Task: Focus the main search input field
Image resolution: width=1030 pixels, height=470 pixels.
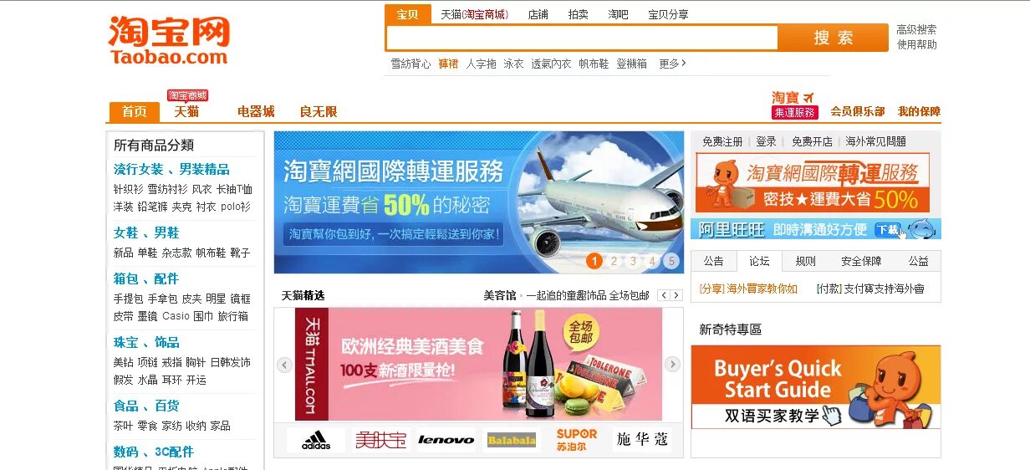Action: point(582,38)
